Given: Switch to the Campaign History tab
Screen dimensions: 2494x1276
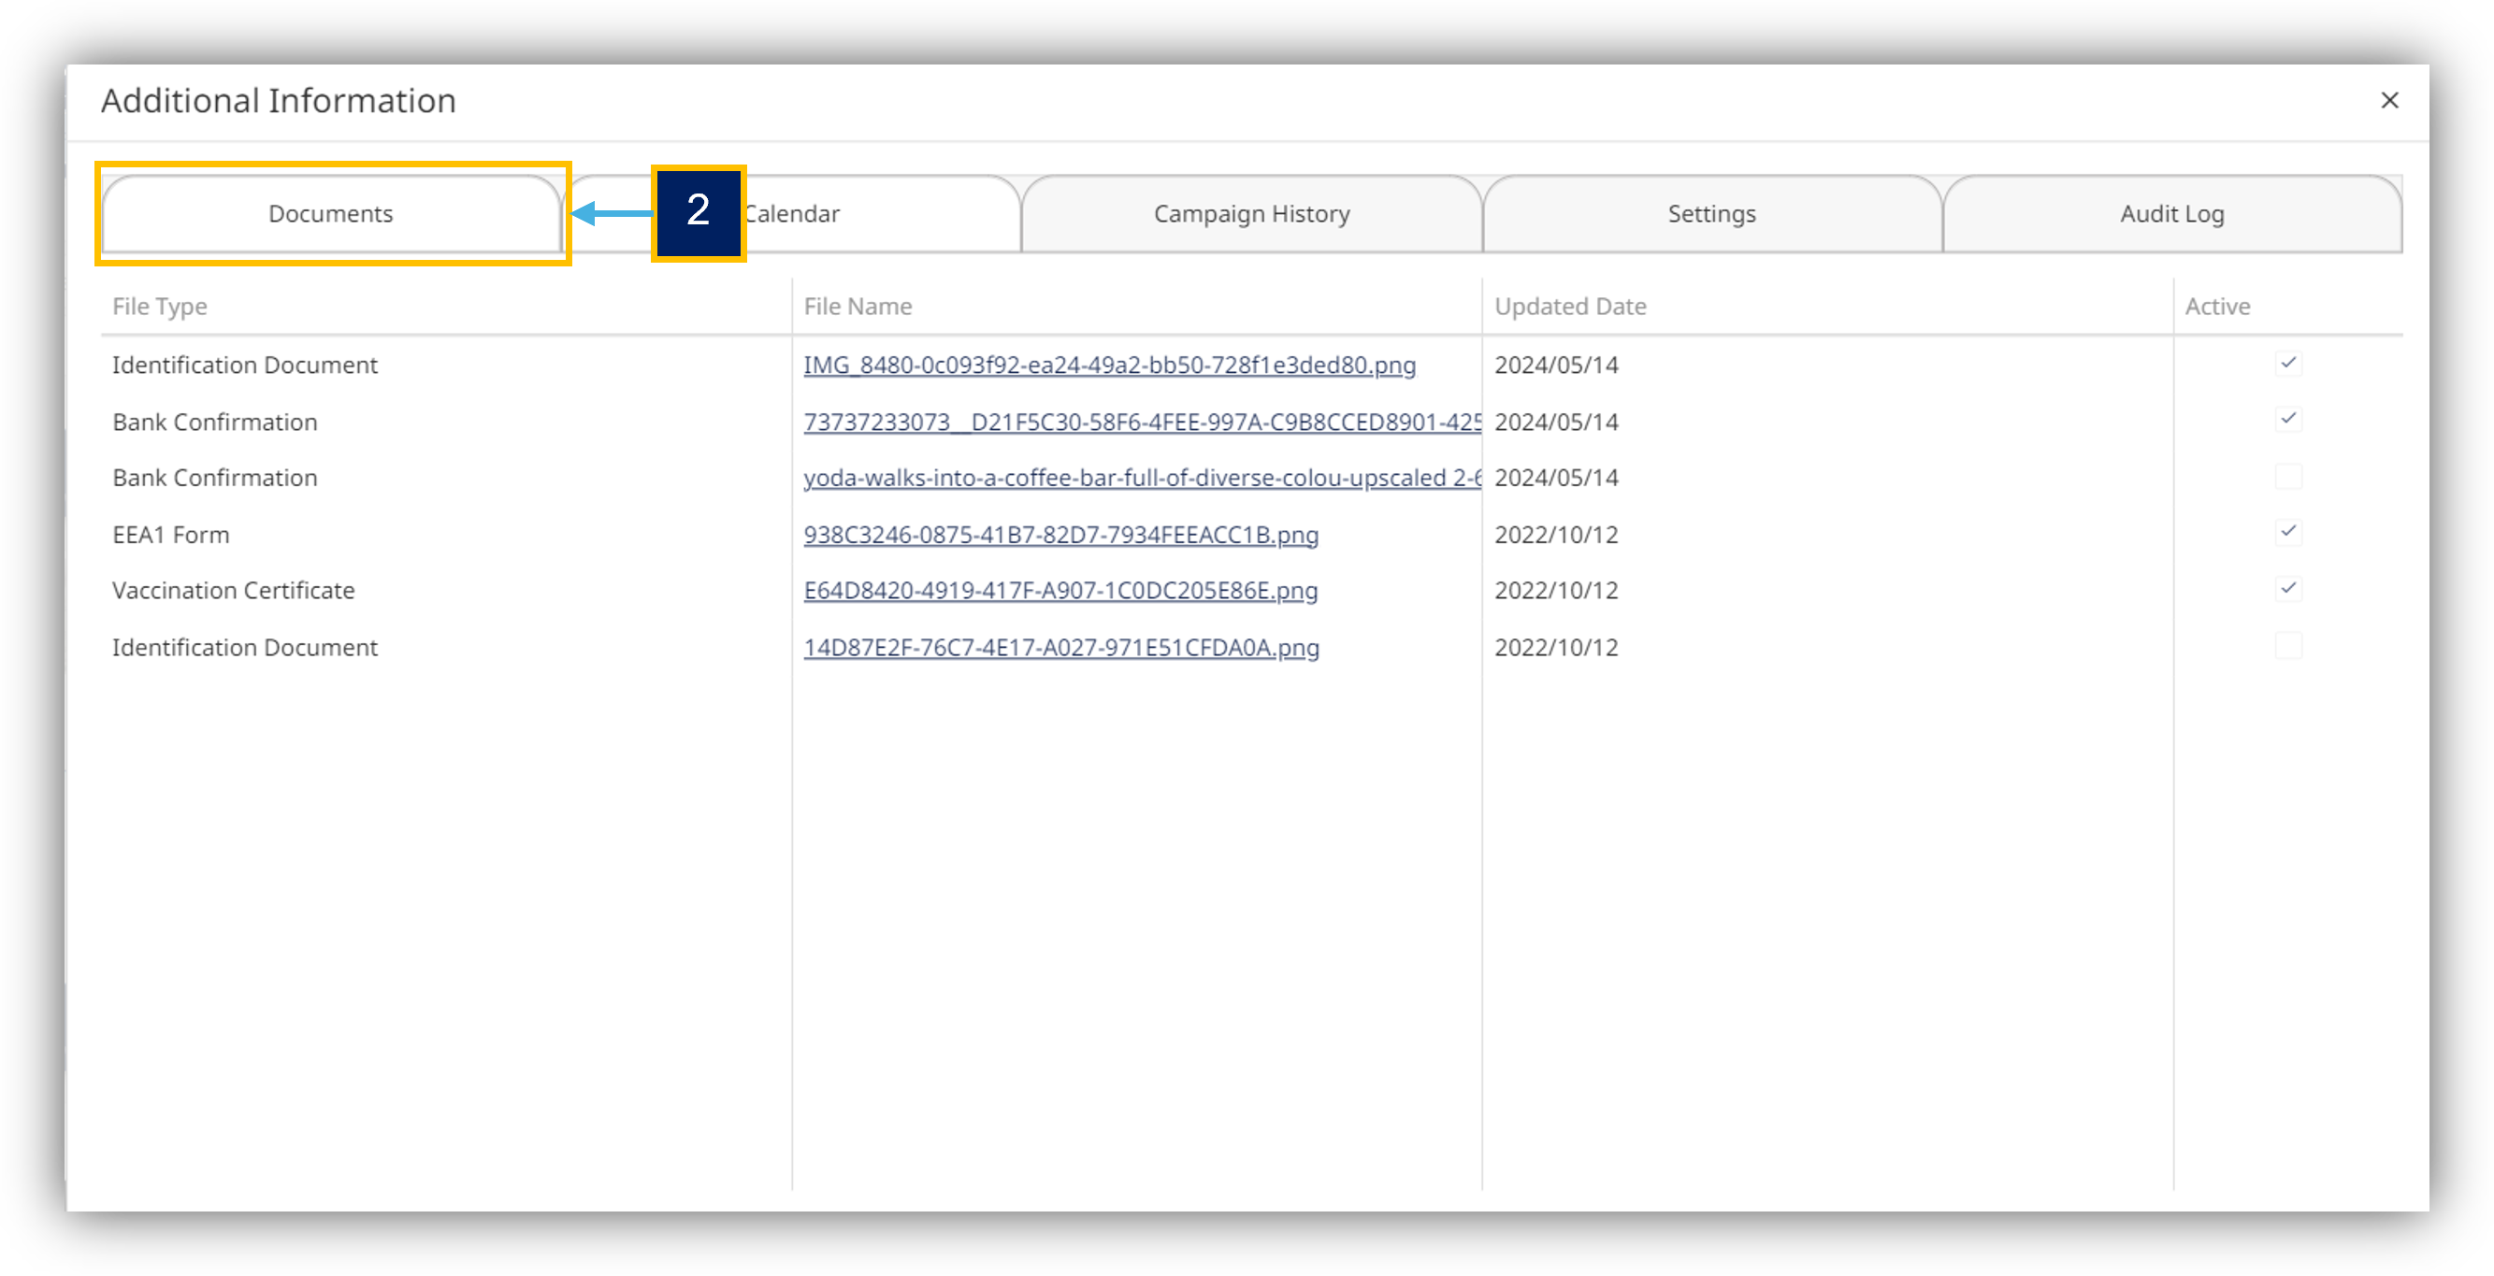Looking at the screenshot, I should (x=1251, y=214).
